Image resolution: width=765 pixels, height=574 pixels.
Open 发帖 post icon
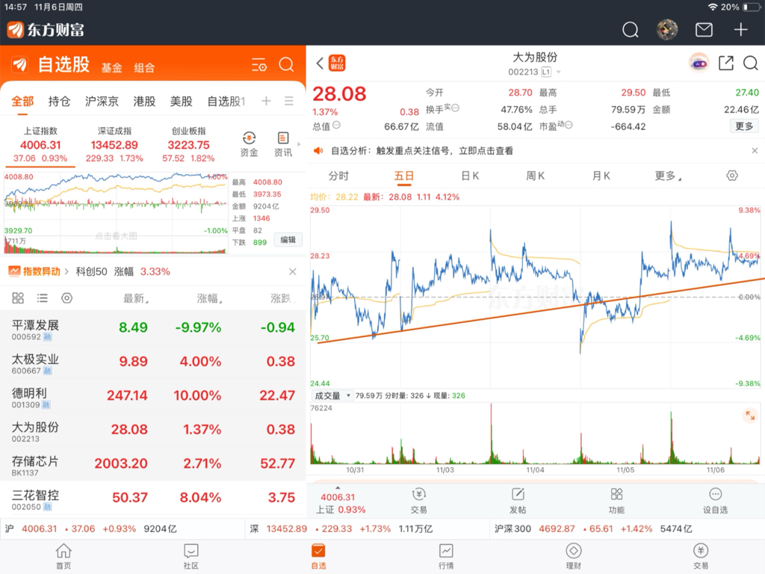[x=518, y=501]
